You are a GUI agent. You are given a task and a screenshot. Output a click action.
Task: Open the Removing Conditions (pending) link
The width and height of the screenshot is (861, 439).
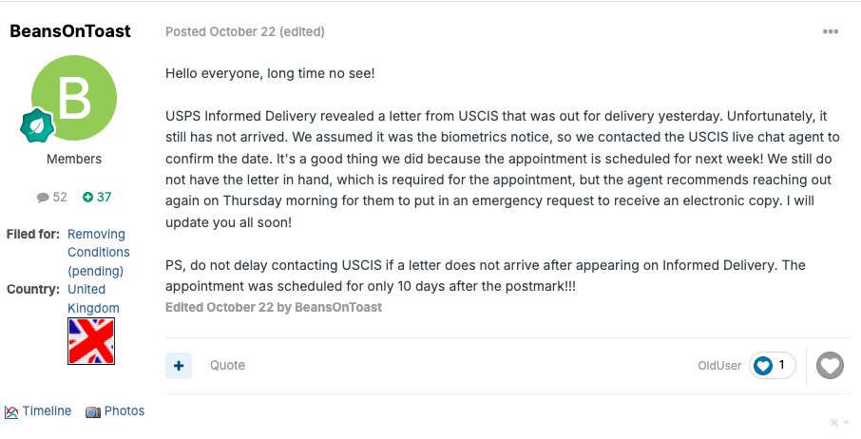point(99,253)
